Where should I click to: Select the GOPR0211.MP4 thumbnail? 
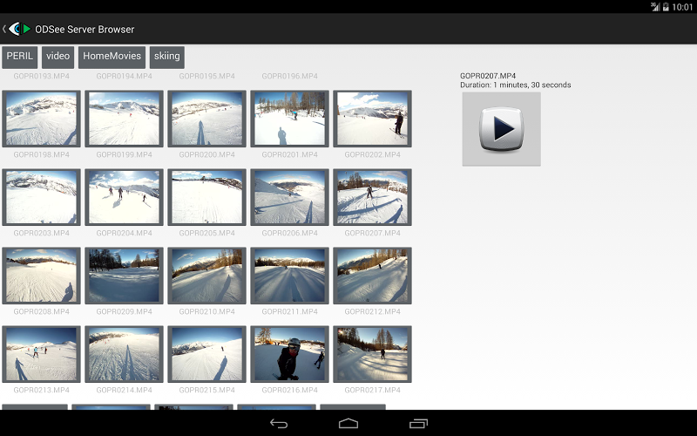pos(289,276)
